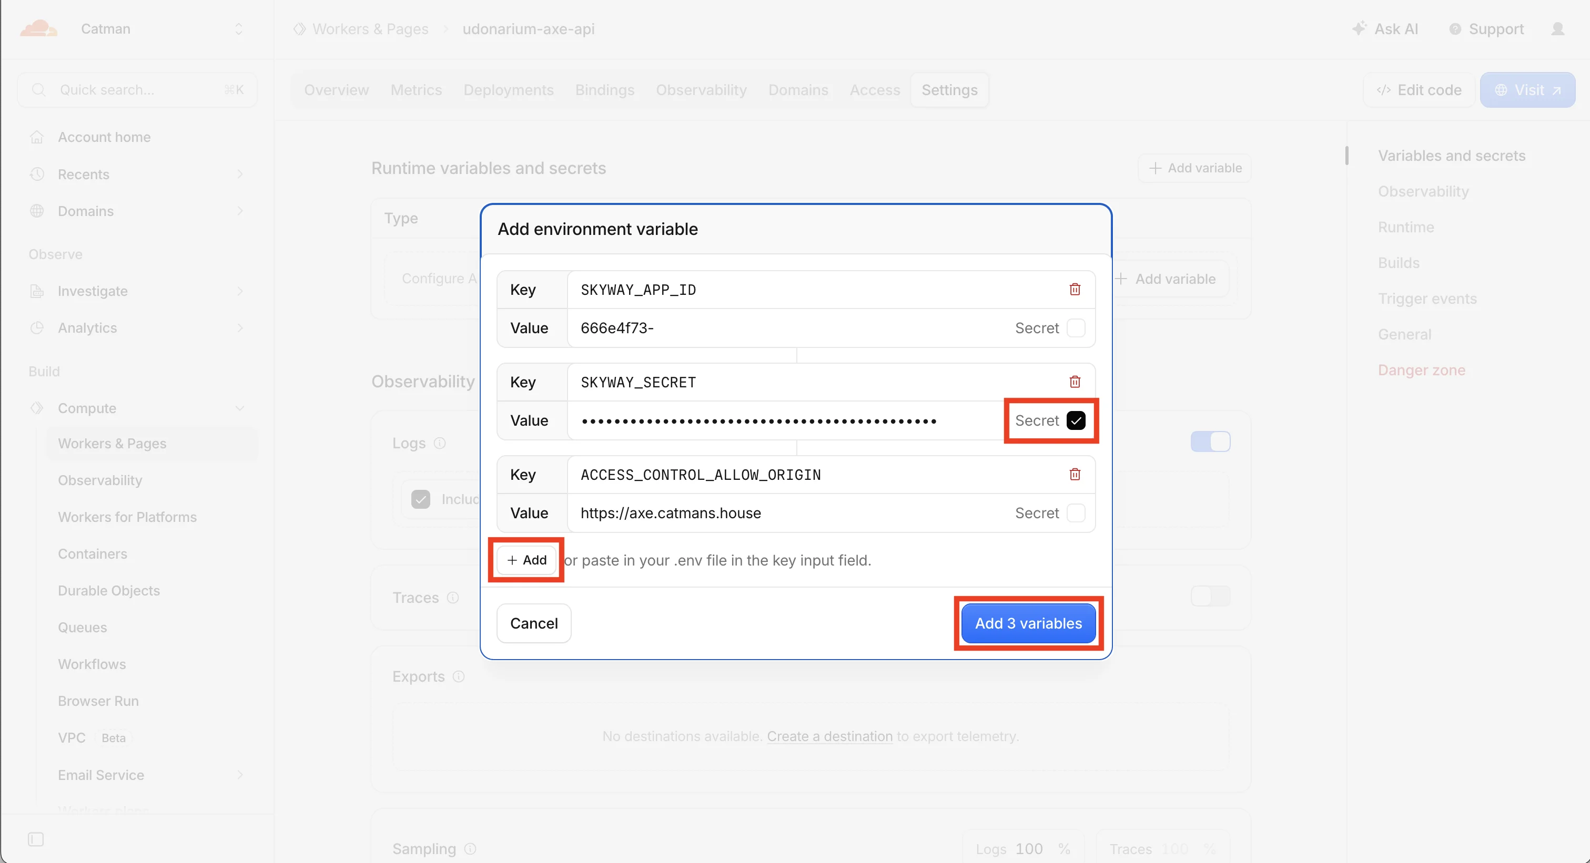The height and width of the screenshot is (863, 1590).
Task: Collapse the sidebar panel icon
Action: 36,839
